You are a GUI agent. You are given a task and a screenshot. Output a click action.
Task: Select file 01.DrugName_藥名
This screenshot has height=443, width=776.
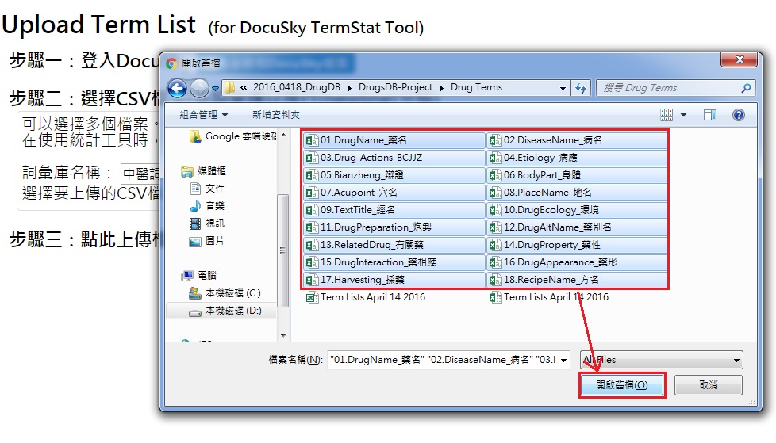394,140
